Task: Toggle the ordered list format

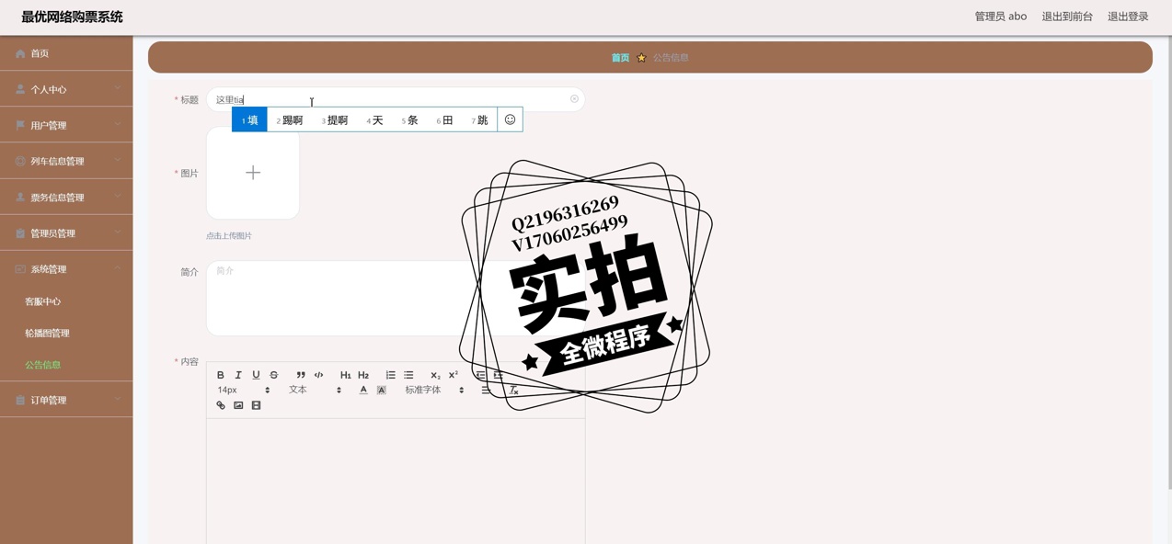Action: click(391, 375)
